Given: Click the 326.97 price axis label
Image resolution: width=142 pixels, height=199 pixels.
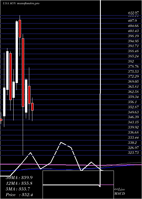Looking at the screenshot, I should click(133, 148).
